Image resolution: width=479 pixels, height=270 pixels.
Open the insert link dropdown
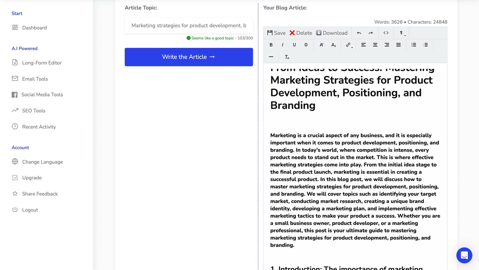tap(348, 45)
